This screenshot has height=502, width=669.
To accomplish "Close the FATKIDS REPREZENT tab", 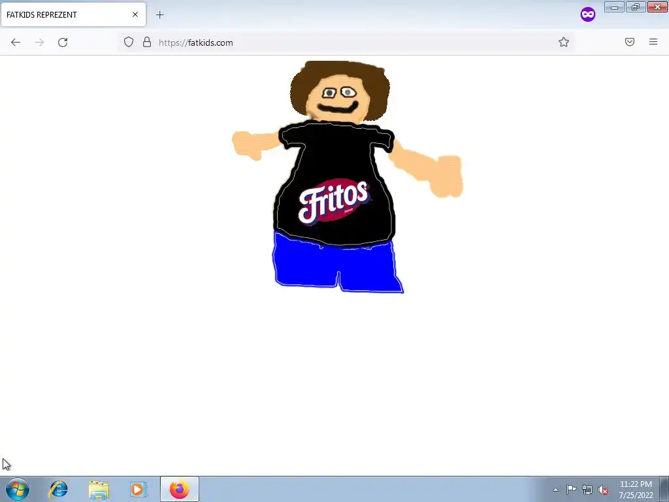I will click(135, 14).
